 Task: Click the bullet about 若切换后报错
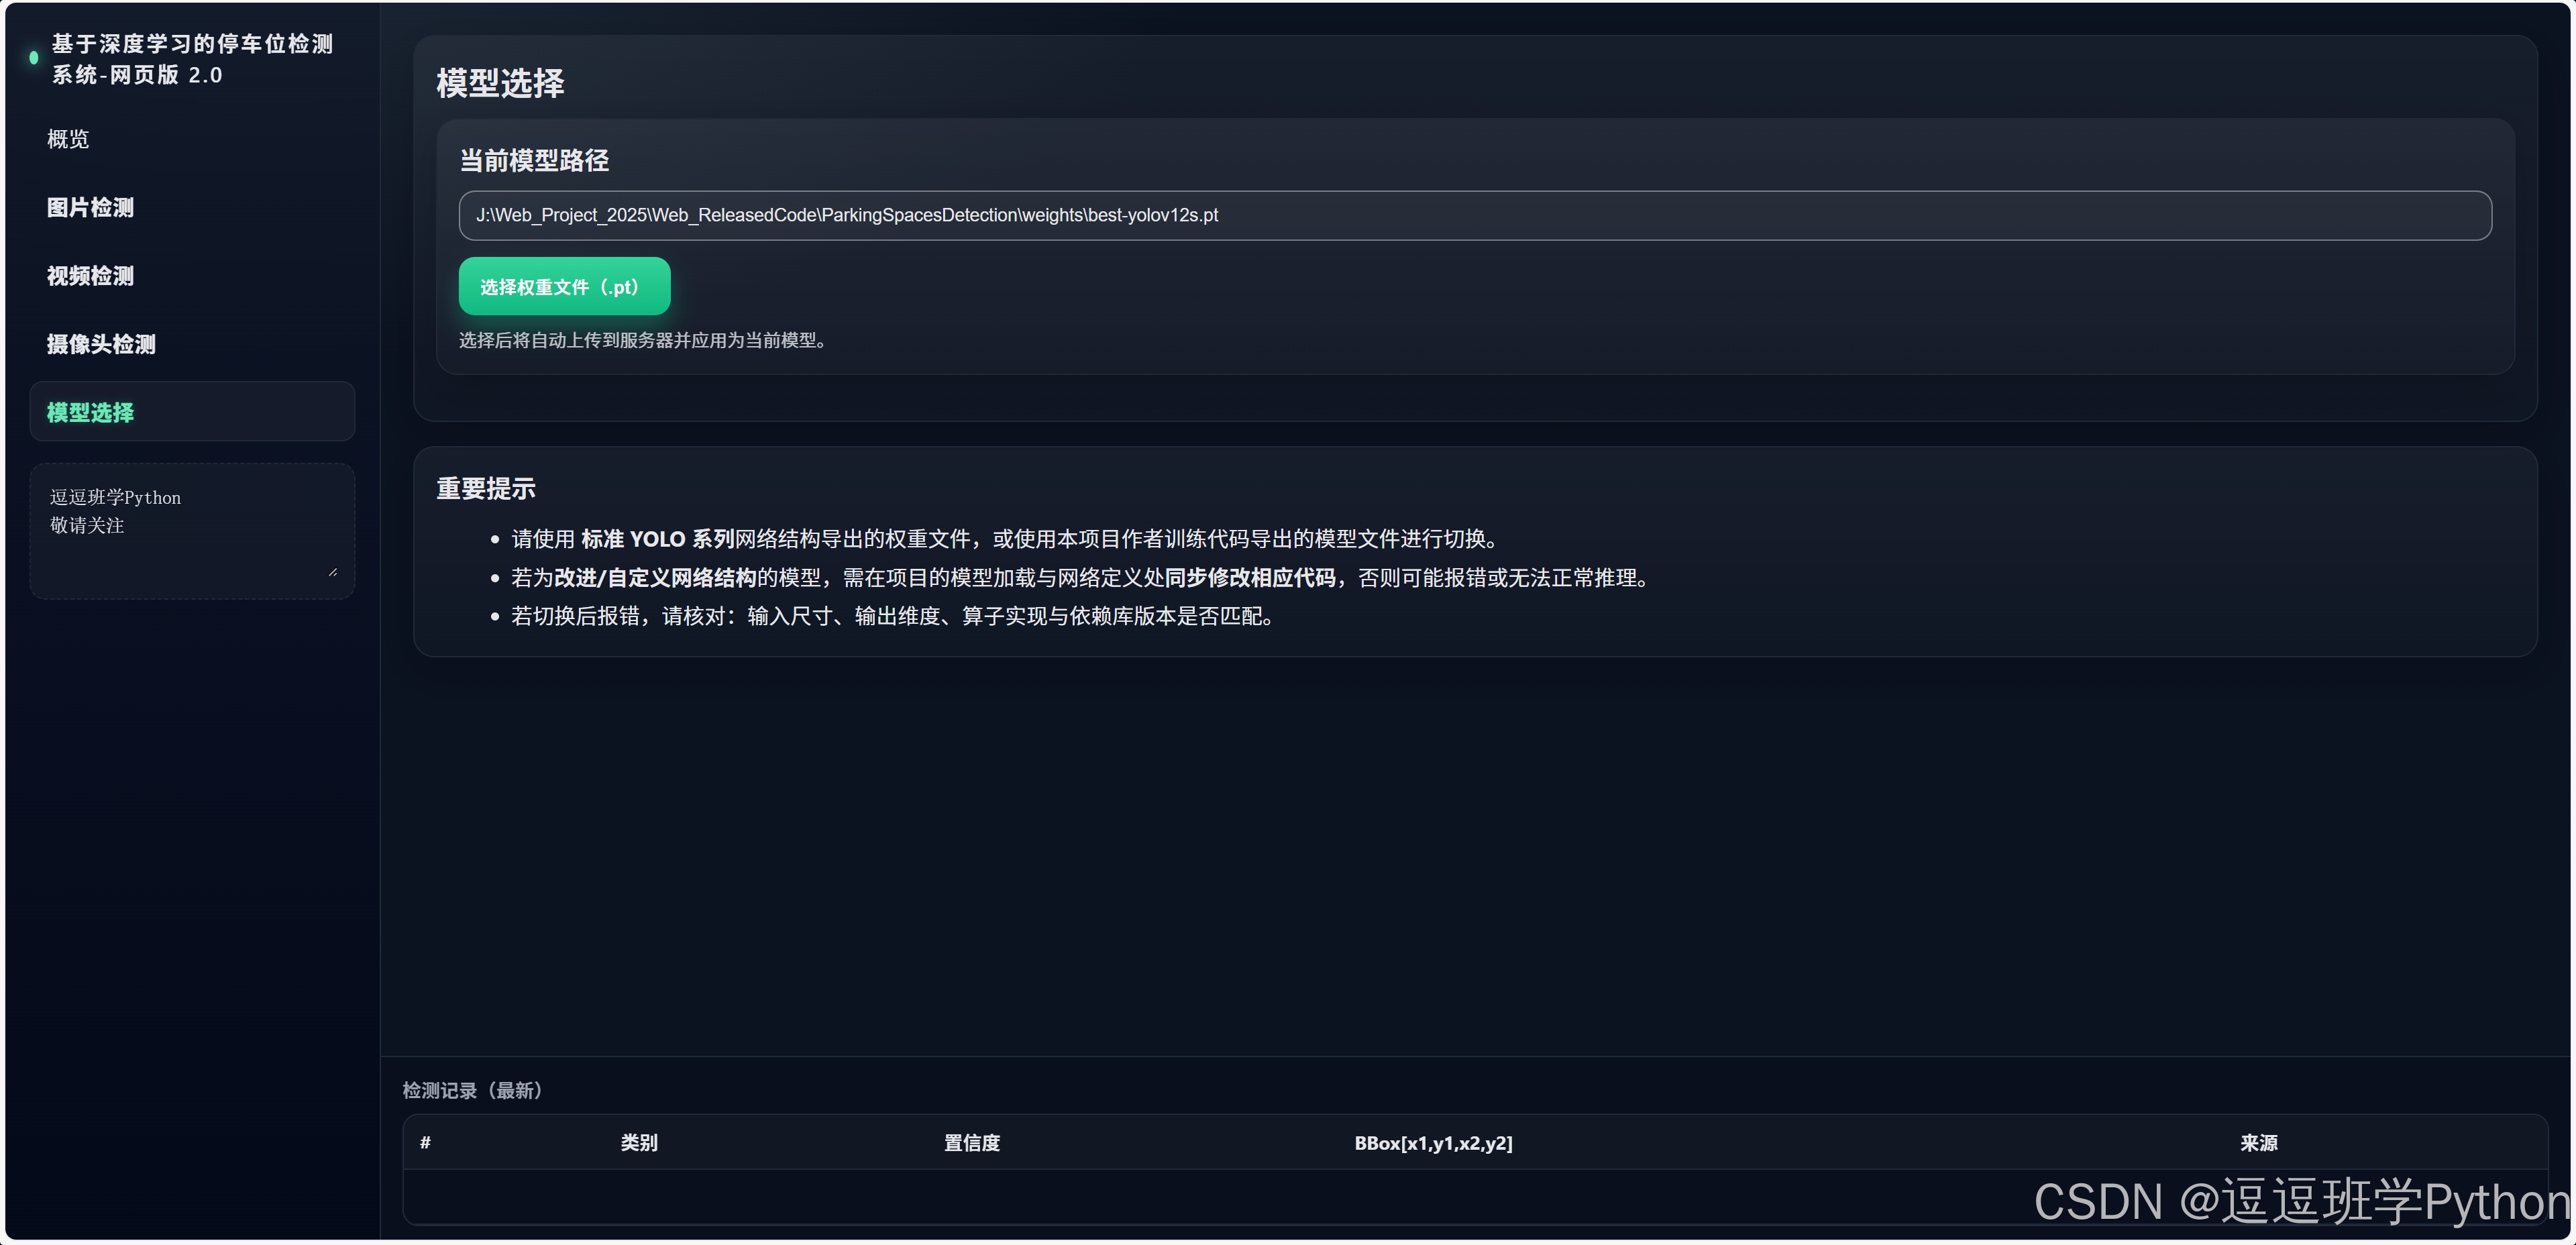pos(894,616)
